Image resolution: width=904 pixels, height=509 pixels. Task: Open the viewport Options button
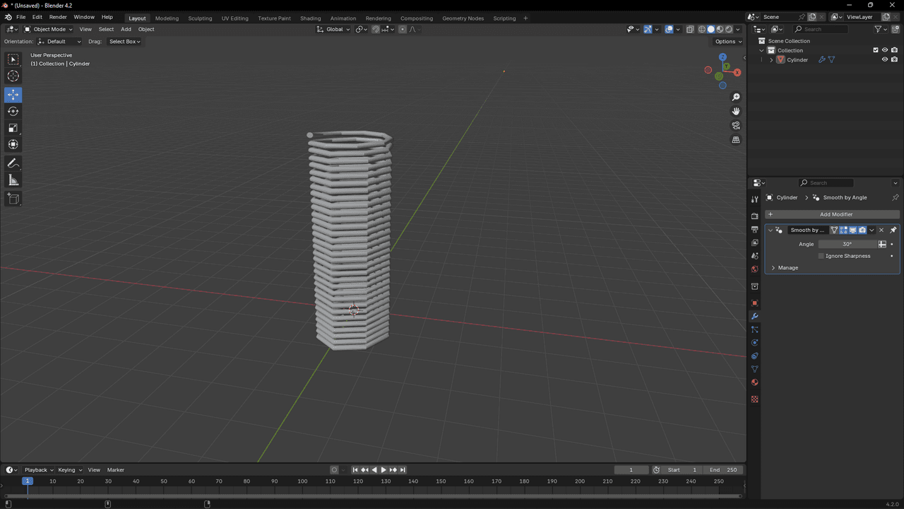[x=728, y=42]
